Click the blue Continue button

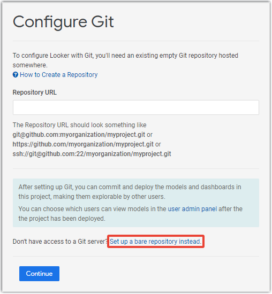coord(39,274)
